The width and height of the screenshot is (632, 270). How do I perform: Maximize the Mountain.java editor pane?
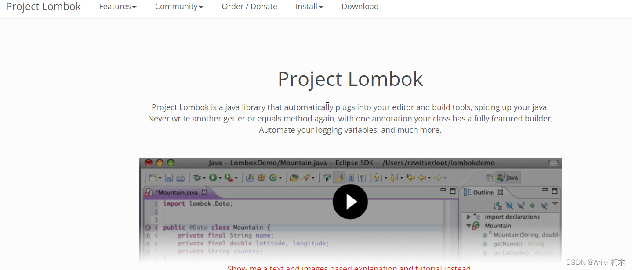[453, 191]
